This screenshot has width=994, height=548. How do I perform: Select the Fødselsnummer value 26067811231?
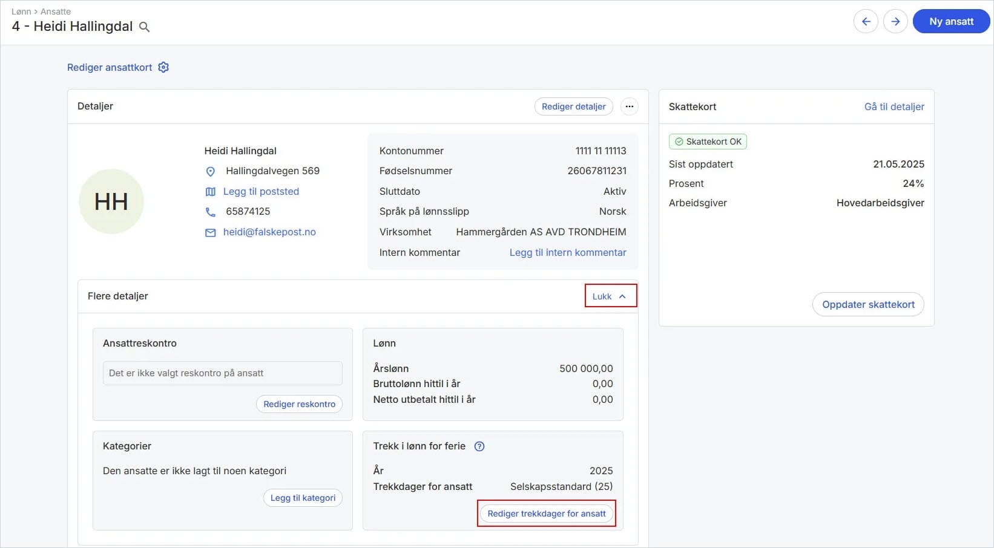tap(597, 171)
